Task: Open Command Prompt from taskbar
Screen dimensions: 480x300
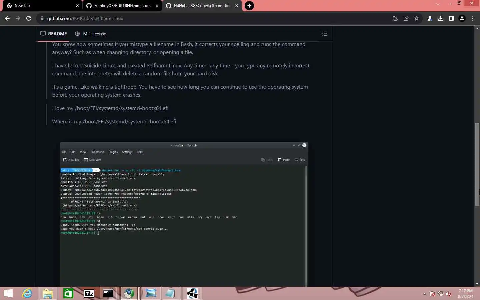Action: tap(108, 293)
